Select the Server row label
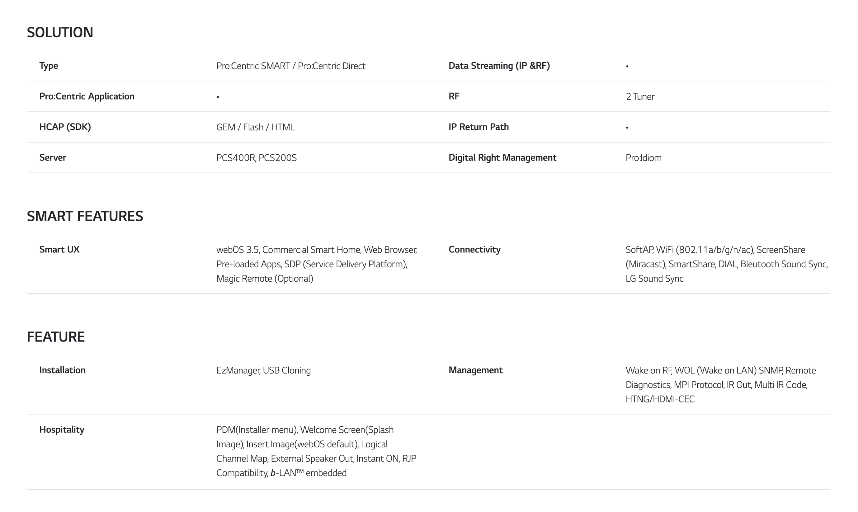The image size is (858, 512). (x=53, y=158)
